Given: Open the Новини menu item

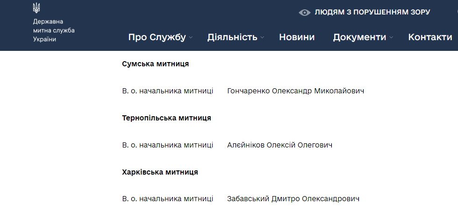Looking at the screenshot, I should pos(297,37).
